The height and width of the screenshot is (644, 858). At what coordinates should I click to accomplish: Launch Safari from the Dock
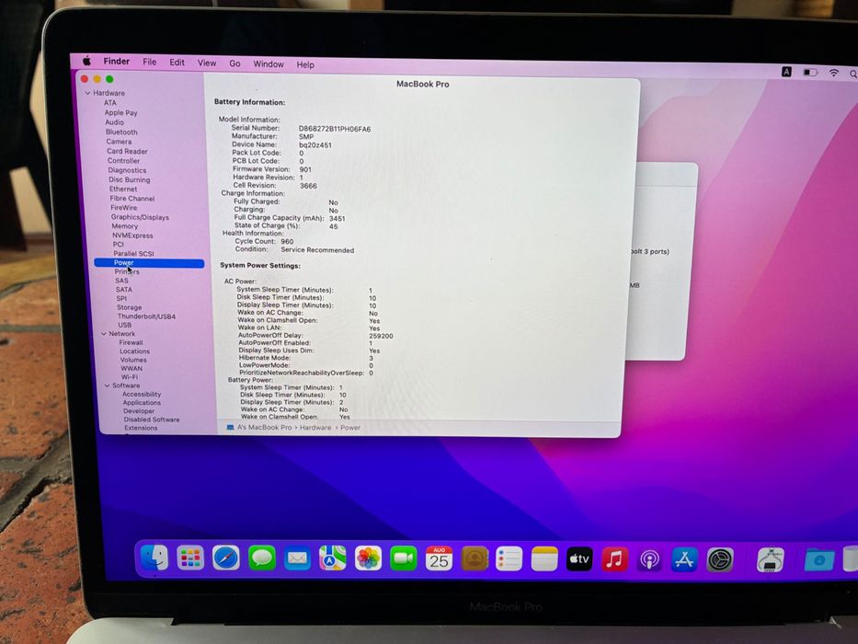[x=226, y=558]
